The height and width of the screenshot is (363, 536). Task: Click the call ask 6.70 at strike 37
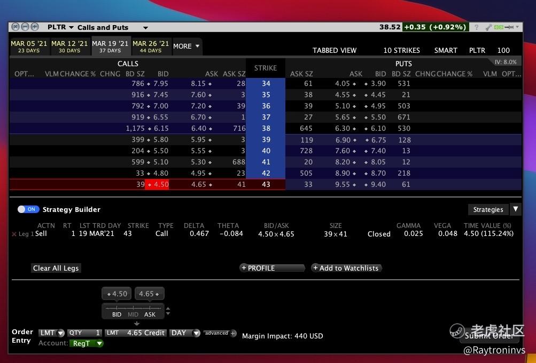pyautogui.click(x=198, y=117)
